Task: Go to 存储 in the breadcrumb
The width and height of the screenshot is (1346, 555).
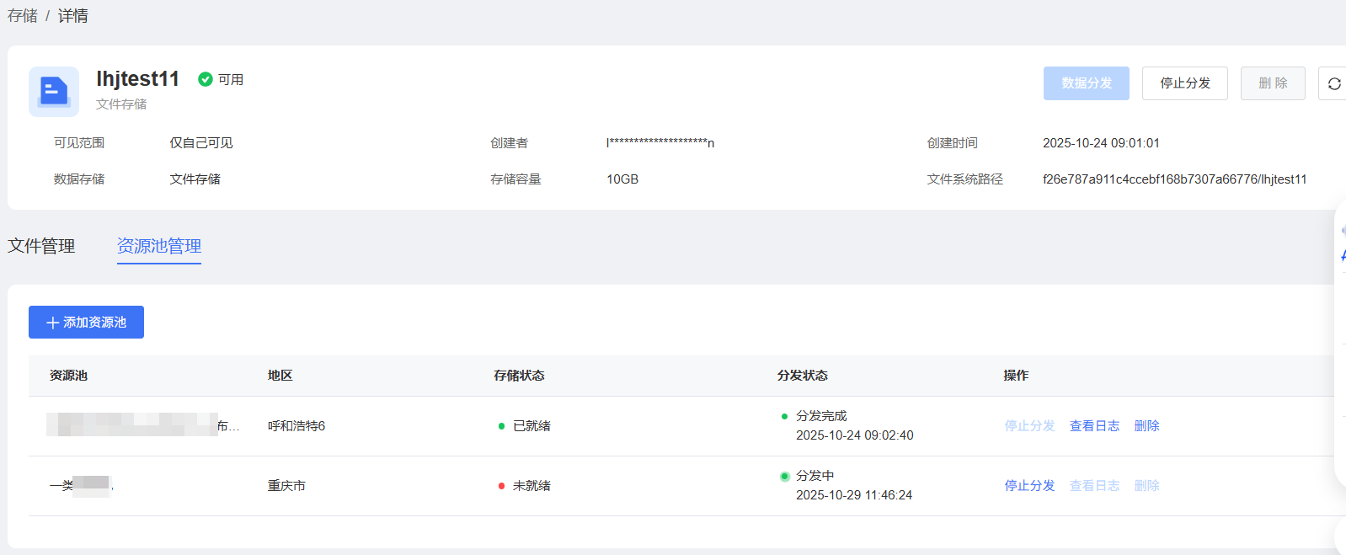Action: pos(23,16)
